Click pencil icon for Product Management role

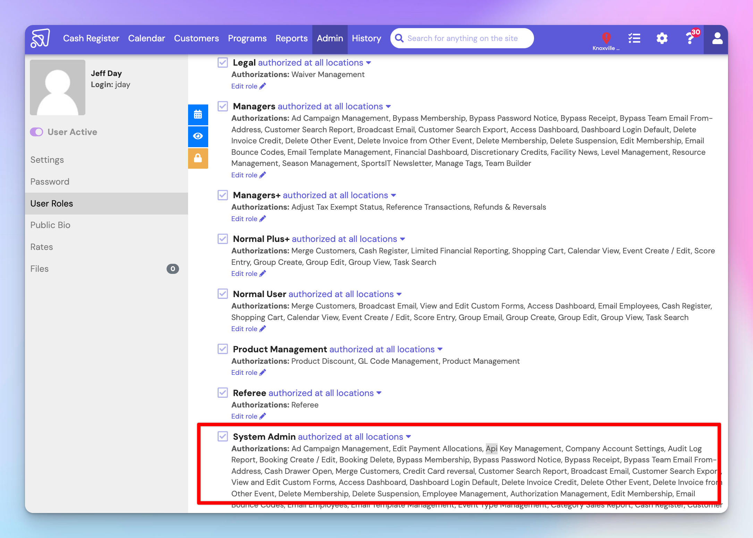(x=263, y=372)
